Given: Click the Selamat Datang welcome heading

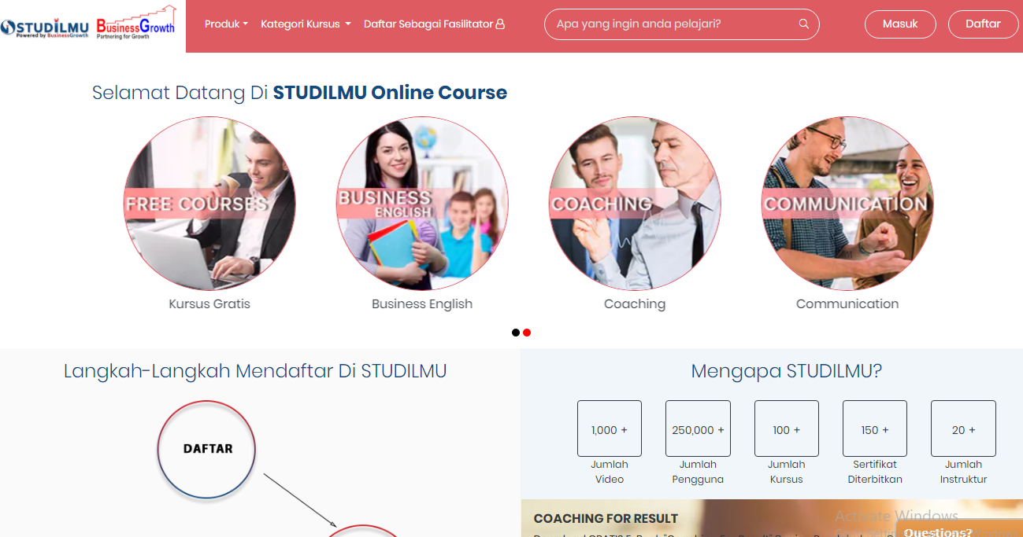Looking at the screenshot, I should (x=299, y=93).
